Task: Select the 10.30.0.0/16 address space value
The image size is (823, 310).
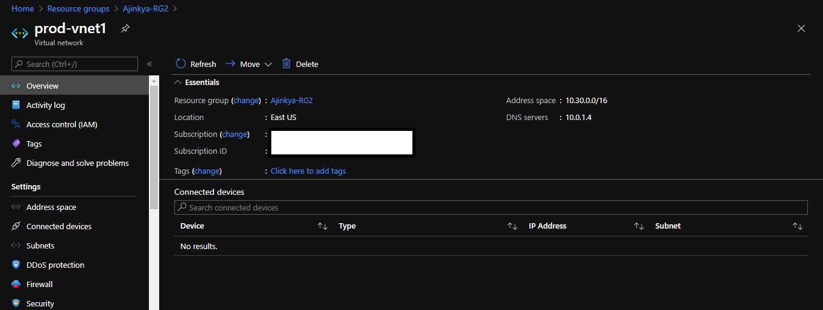Action: [x=586, y=101]
